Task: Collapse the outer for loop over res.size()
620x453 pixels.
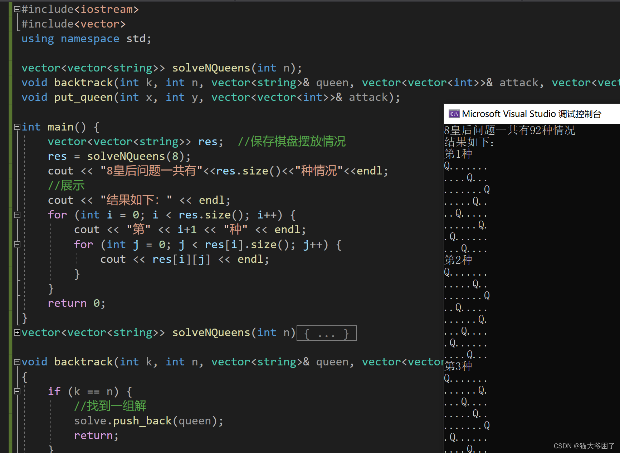Action: (17, 215)
